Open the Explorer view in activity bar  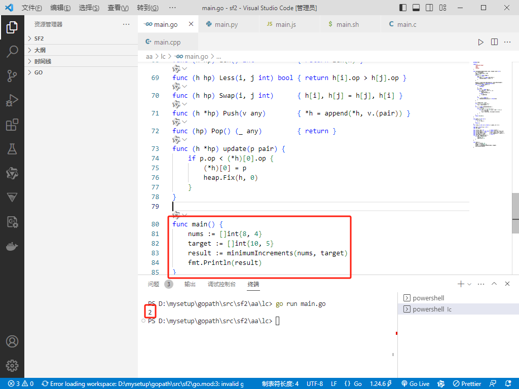pos(12,27)
